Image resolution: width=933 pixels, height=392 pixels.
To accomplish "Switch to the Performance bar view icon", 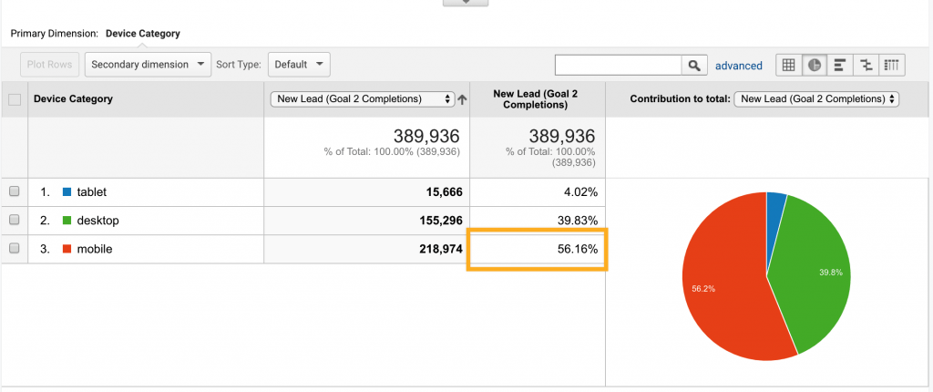I will (840, 65).
